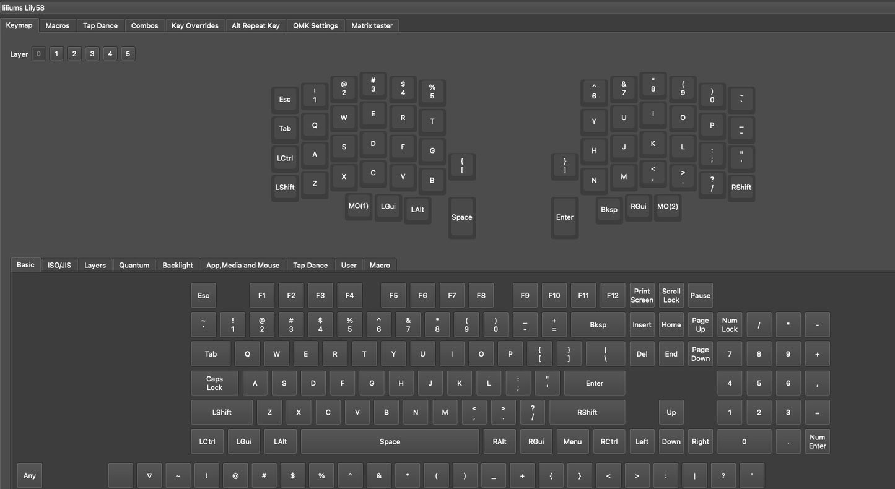Select the Right arrow keycode
This screenshot has height=489, width=895.
701,441
